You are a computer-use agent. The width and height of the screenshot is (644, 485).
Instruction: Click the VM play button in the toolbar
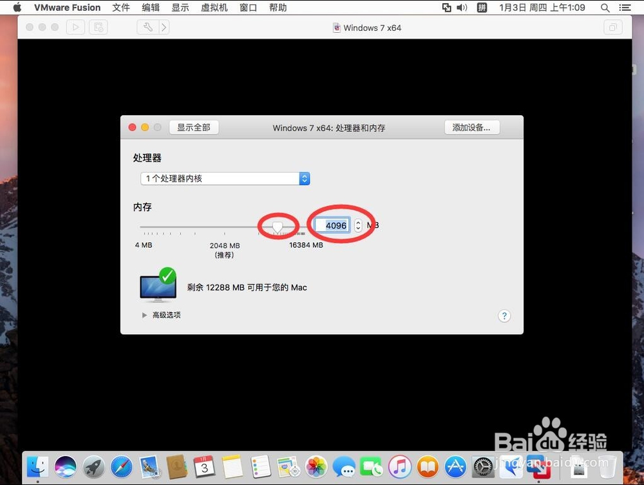coord(75,27)
